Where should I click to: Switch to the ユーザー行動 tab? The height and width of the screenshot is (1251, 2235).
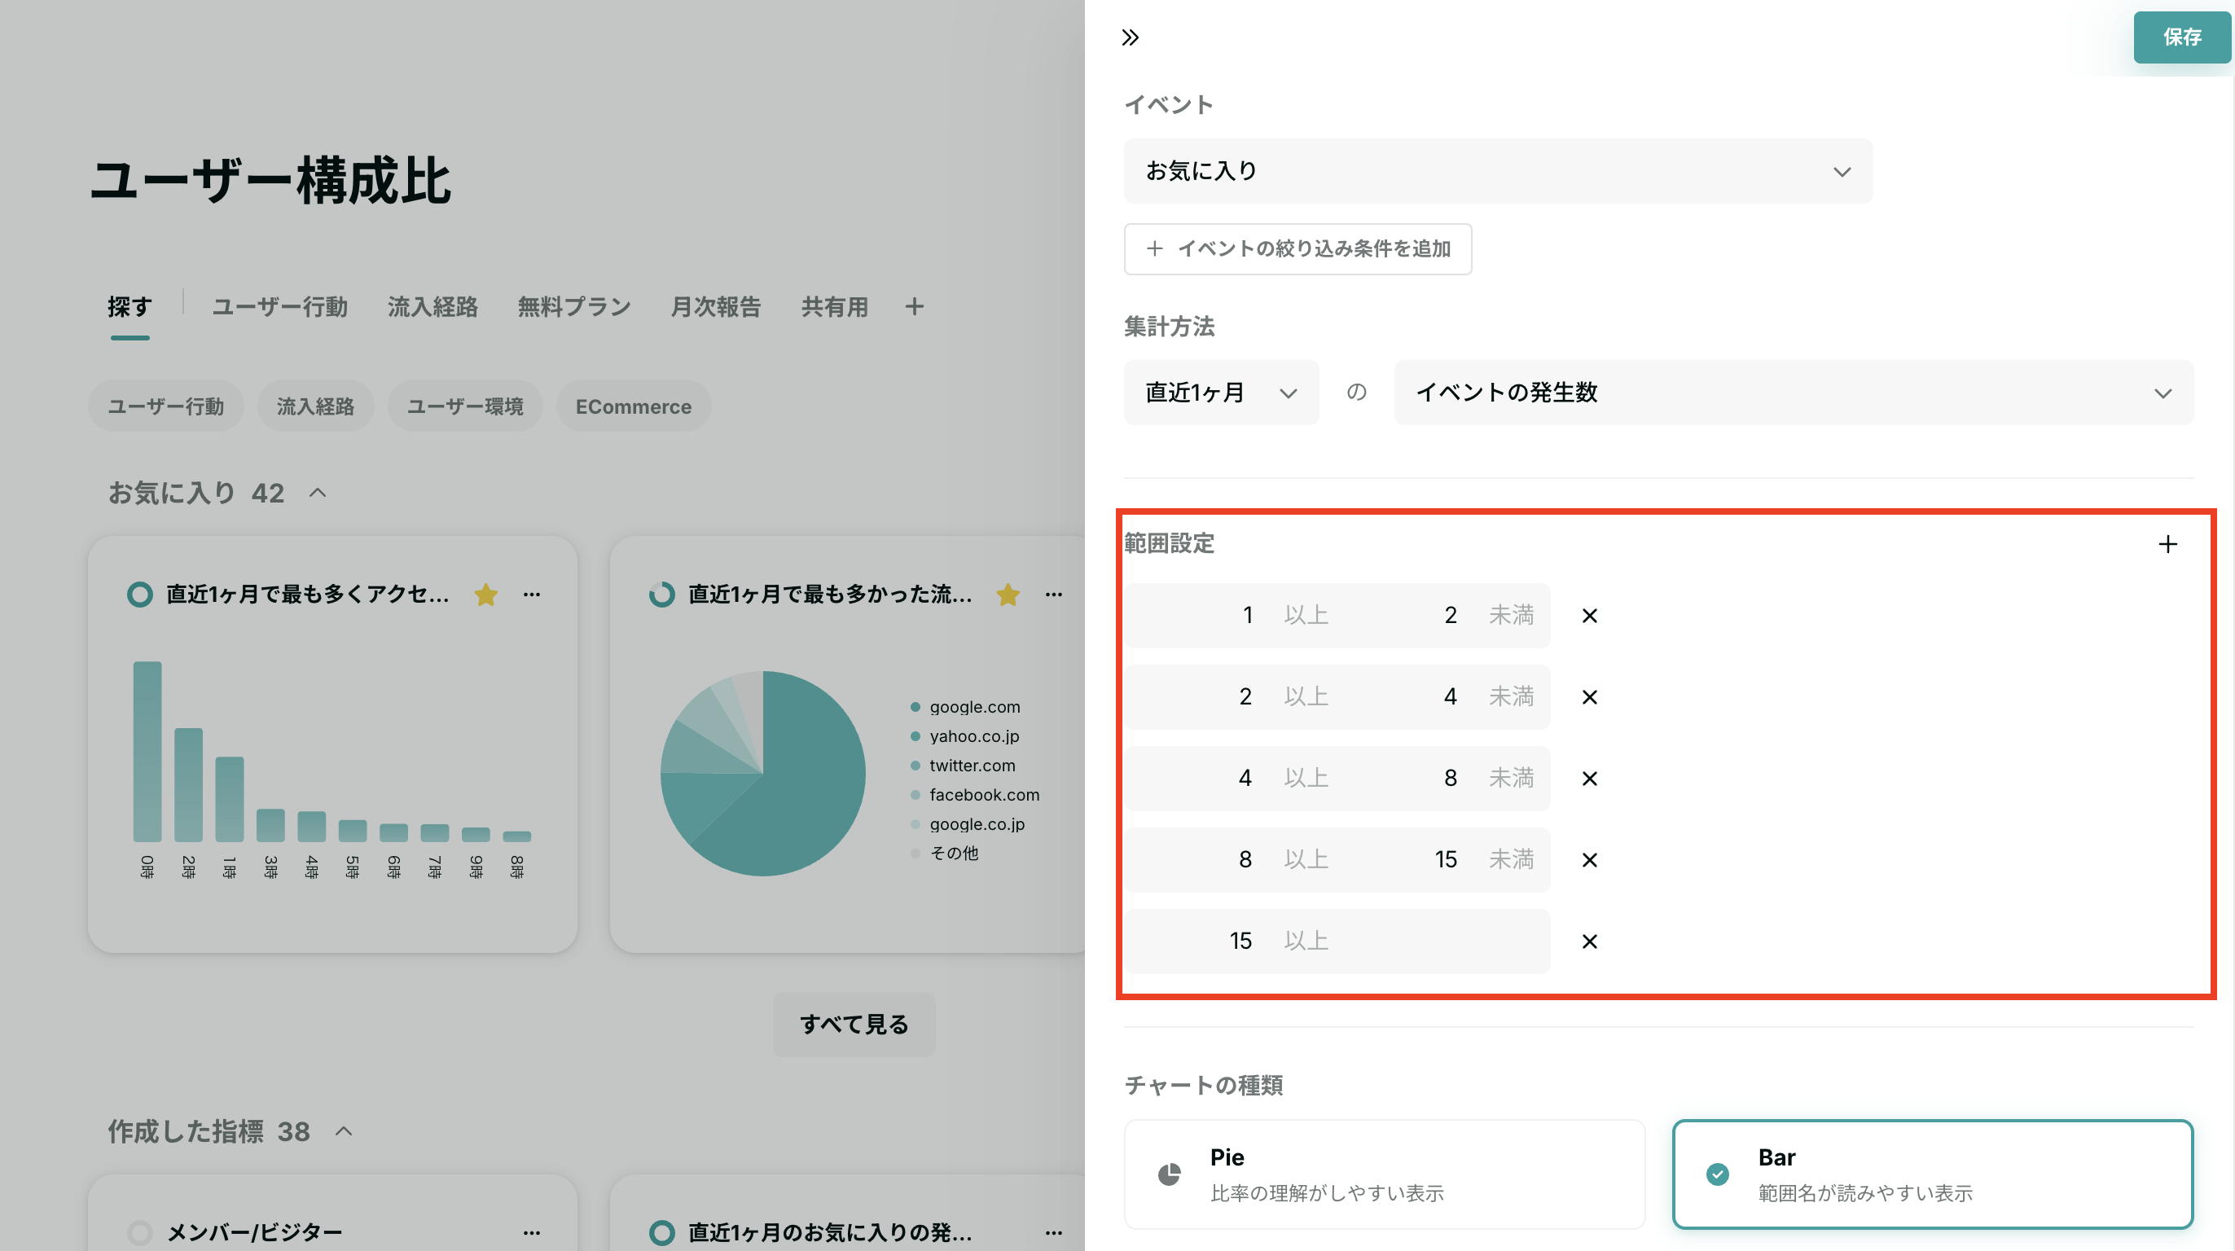[279, 307]
